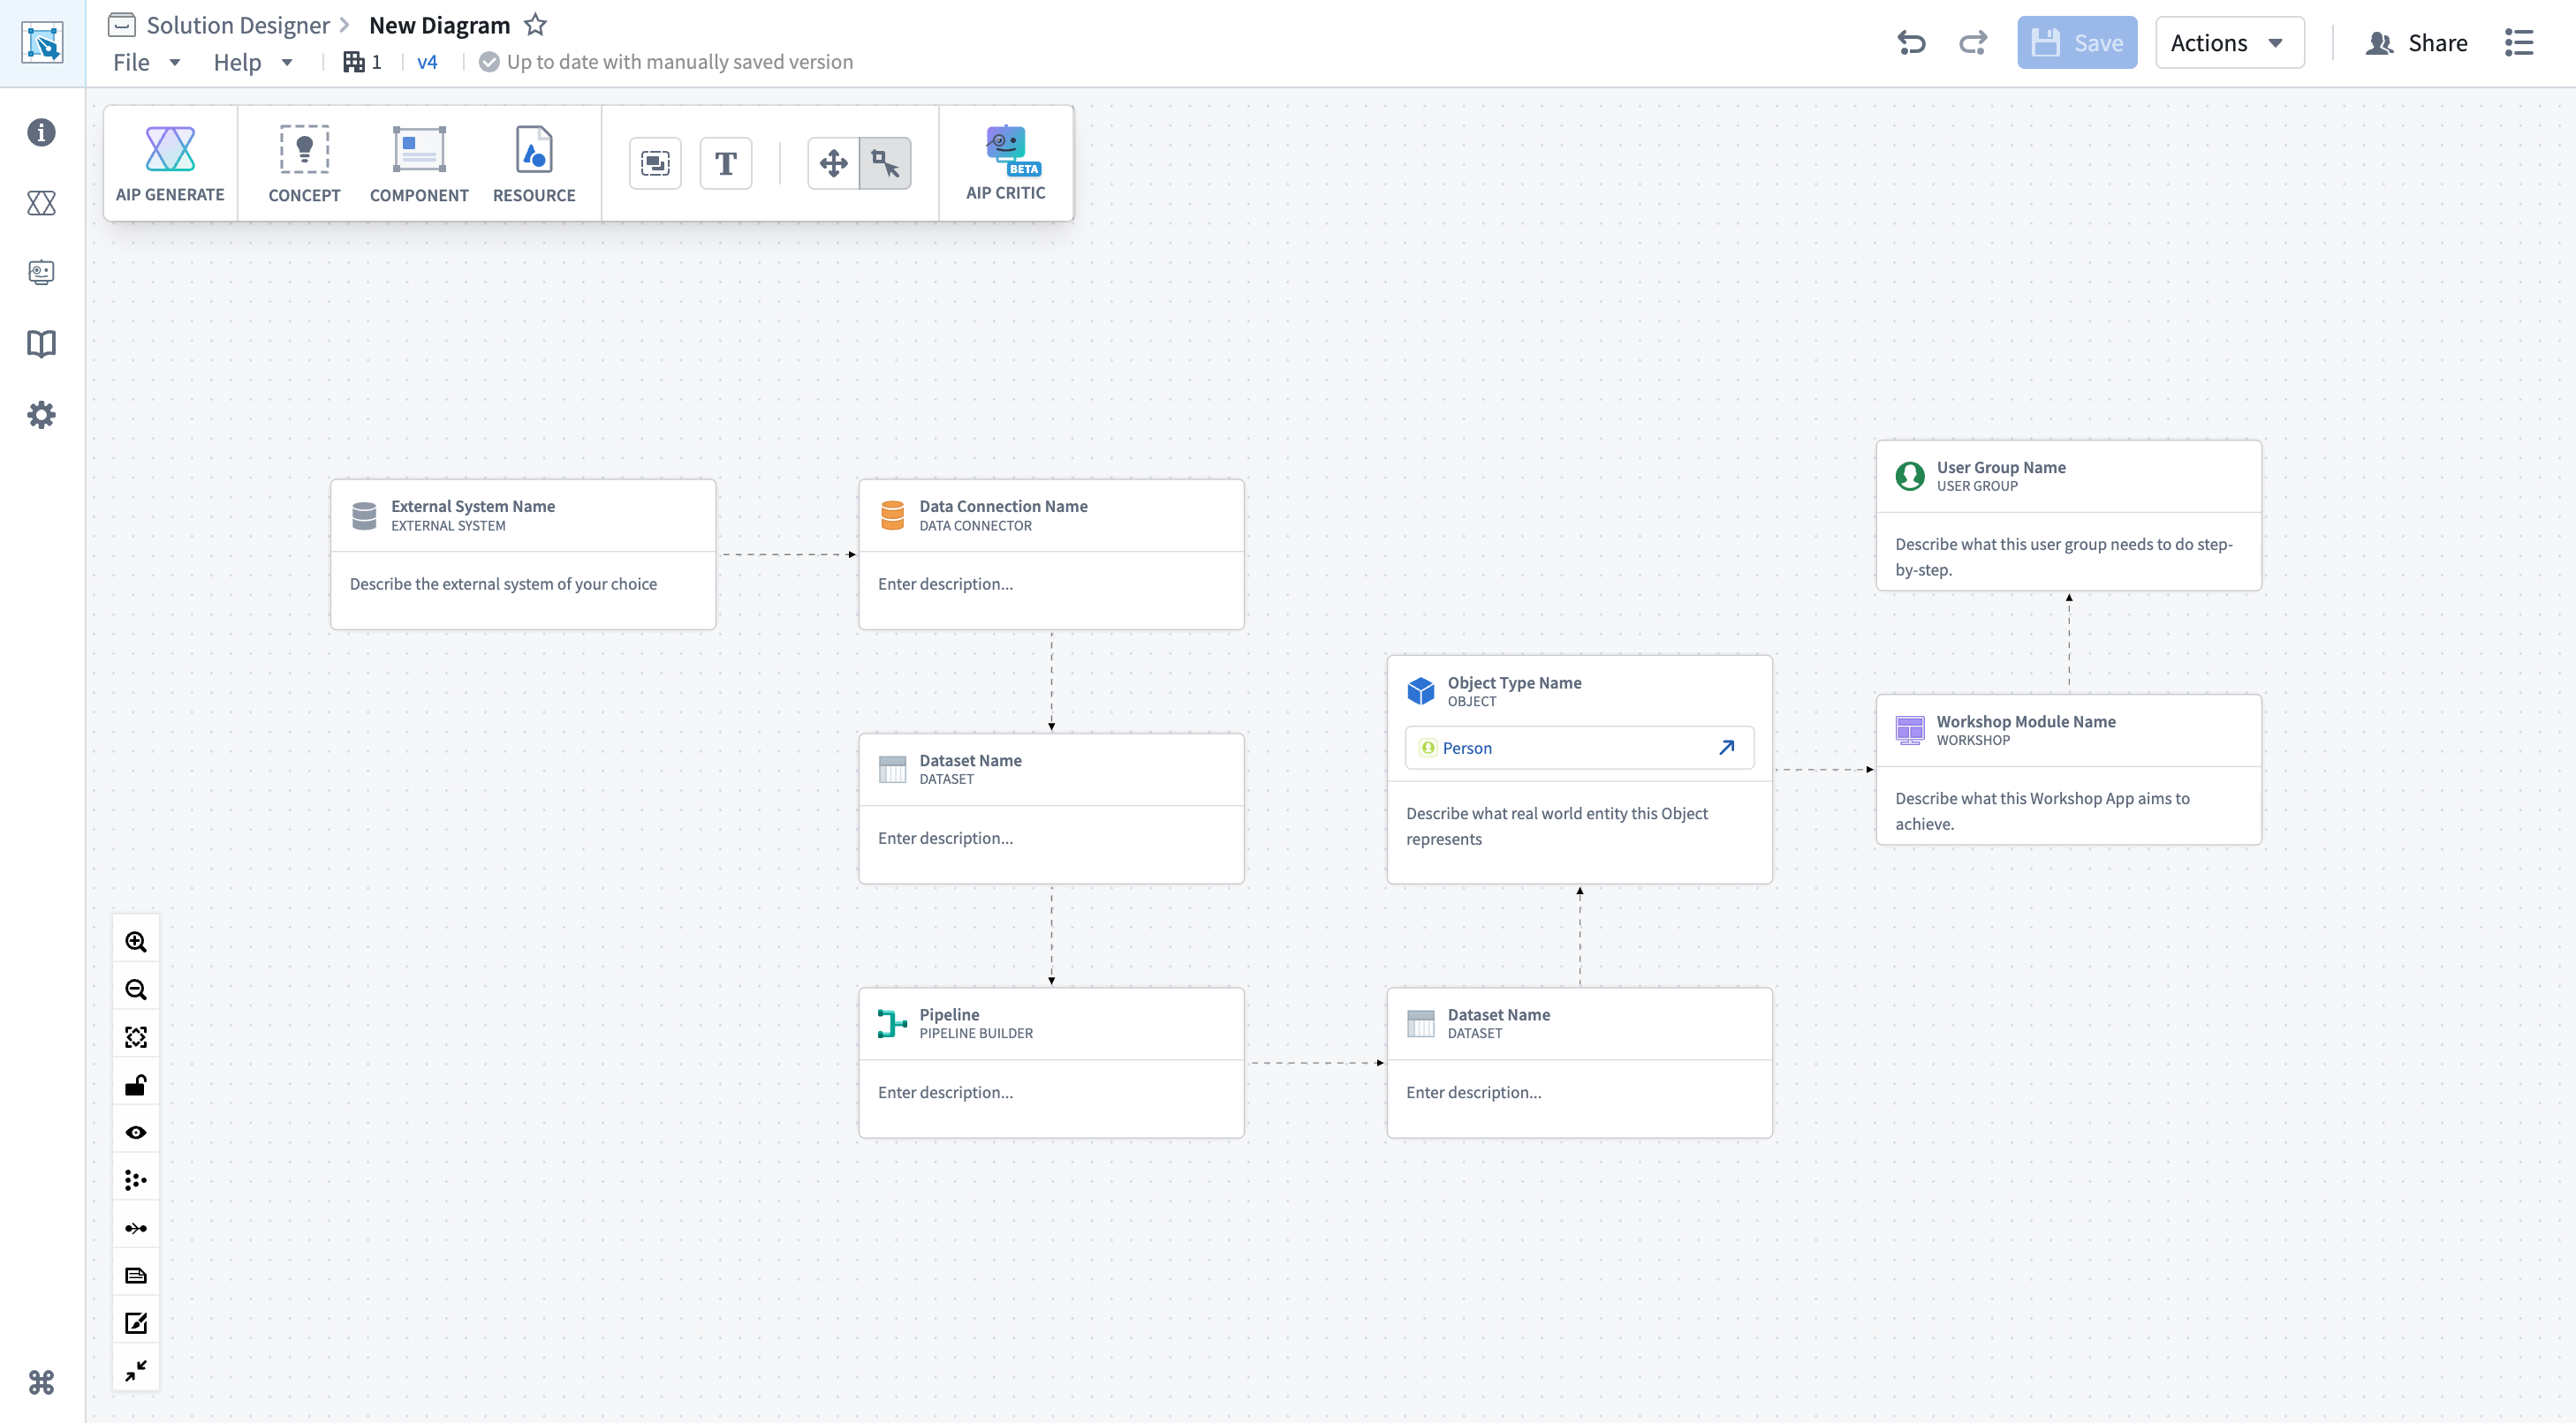Open settings gear in left sidebar
This screenshot has height=1423, width=2576.
tap(41, 415)
